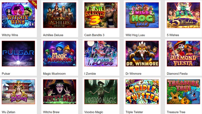Click the 'Magic Mushroom' title text
The image size is (202, 114).
(54, 74)
